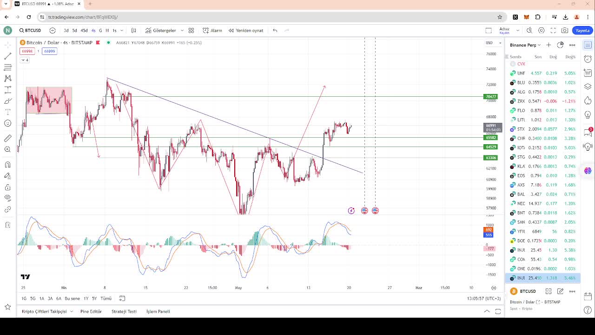Expand the time interval dropdown arrow
595x335 pixels.
click(x=122, y=30)
